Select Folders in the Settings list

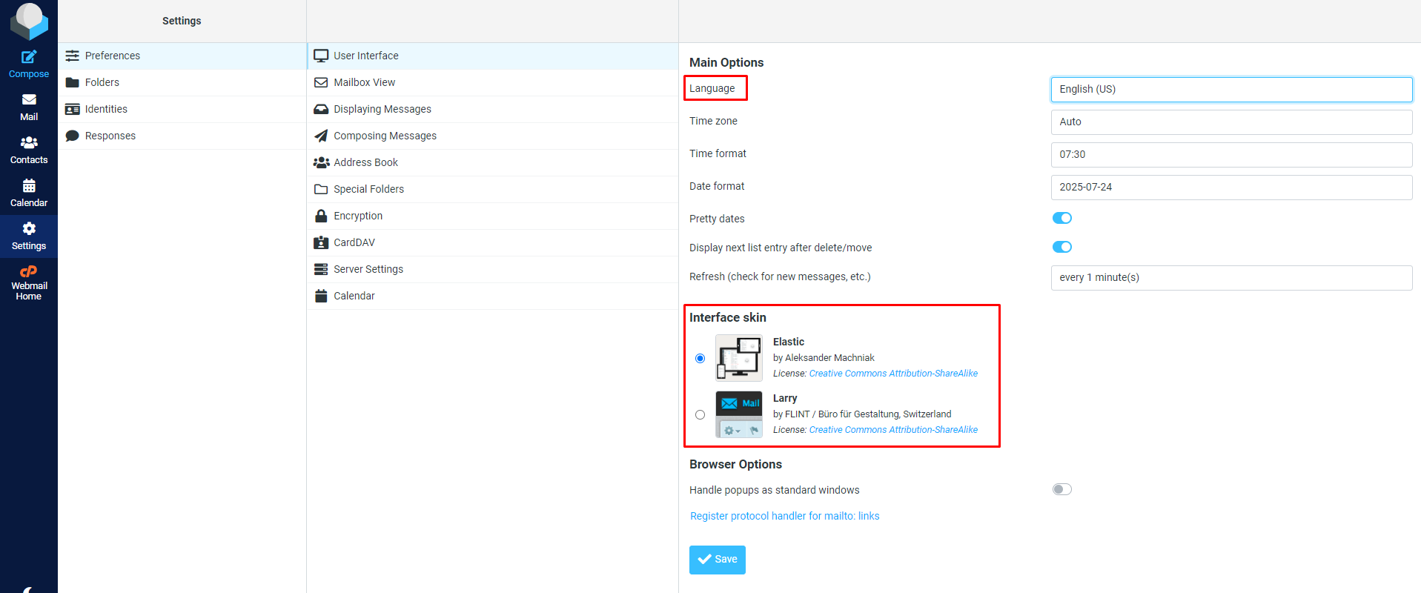(x=102, y=82)
